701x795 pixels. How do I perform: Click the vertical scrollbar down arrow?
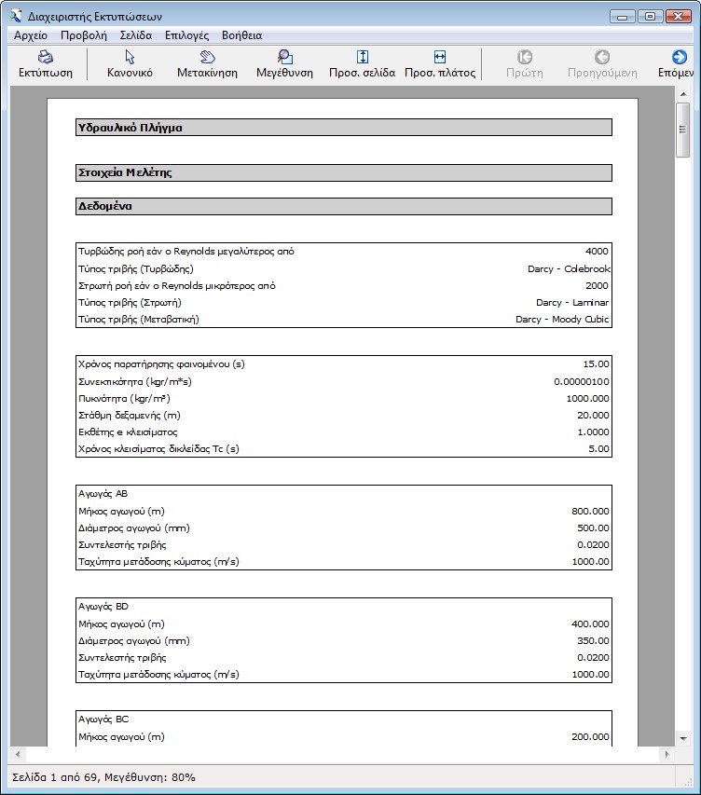(683, 737)
